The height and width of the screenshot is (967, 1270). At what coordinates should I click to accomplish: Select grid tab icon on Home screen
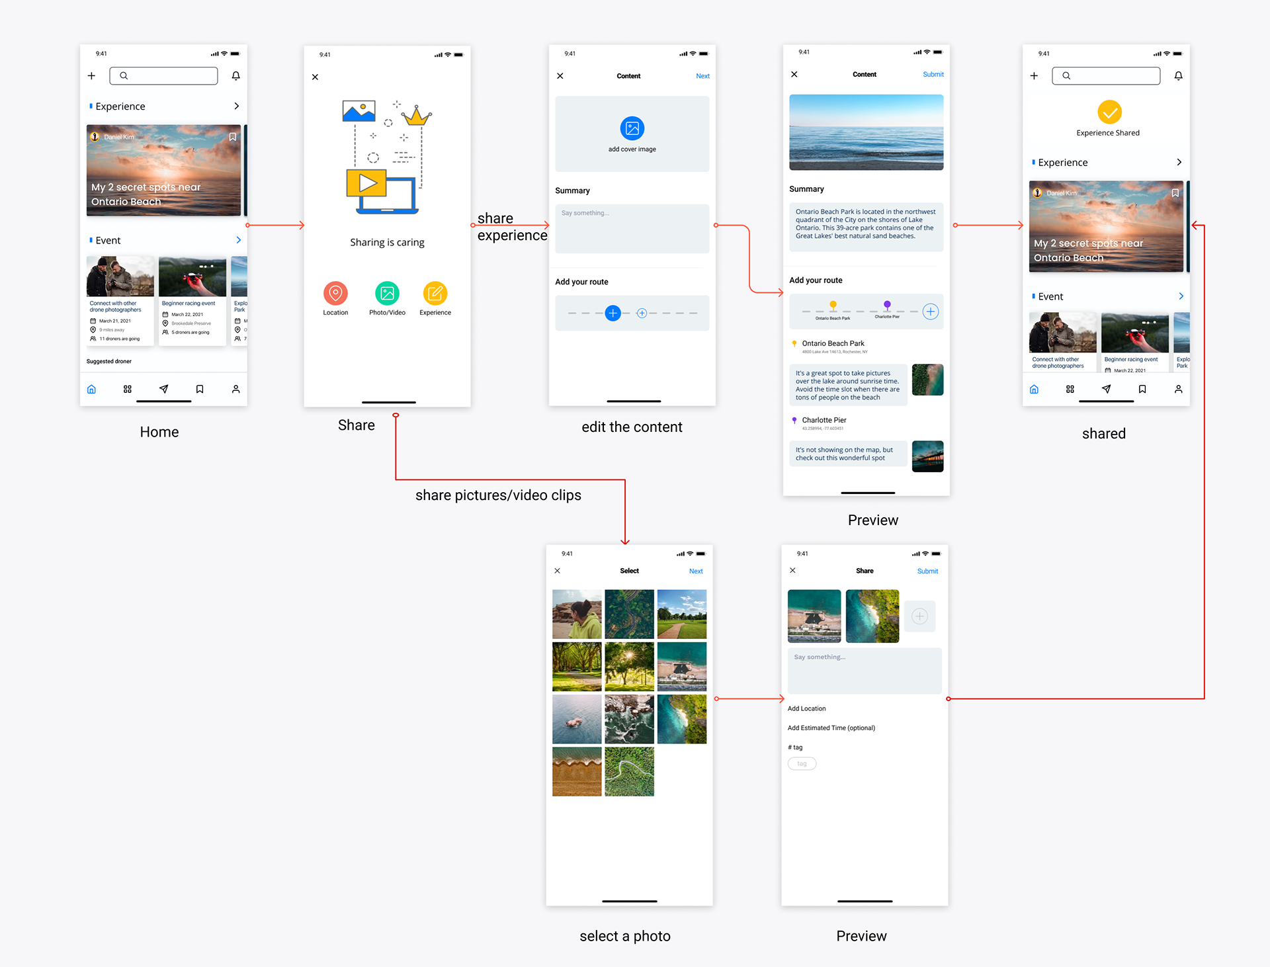tap(128, 389)
